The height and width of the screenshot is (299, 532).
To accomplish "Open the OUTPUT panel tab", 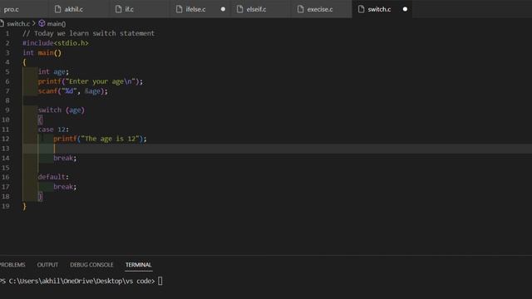I will tap(47, 265).
